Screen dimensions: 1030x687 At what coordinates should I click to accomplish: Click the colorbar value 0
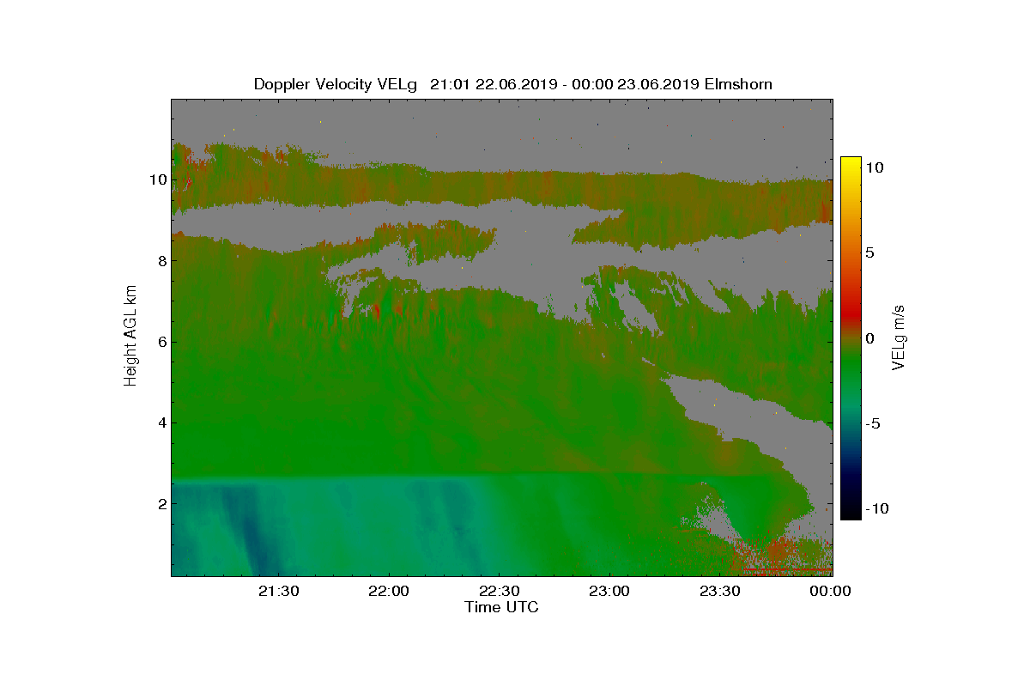click(869, 338)
